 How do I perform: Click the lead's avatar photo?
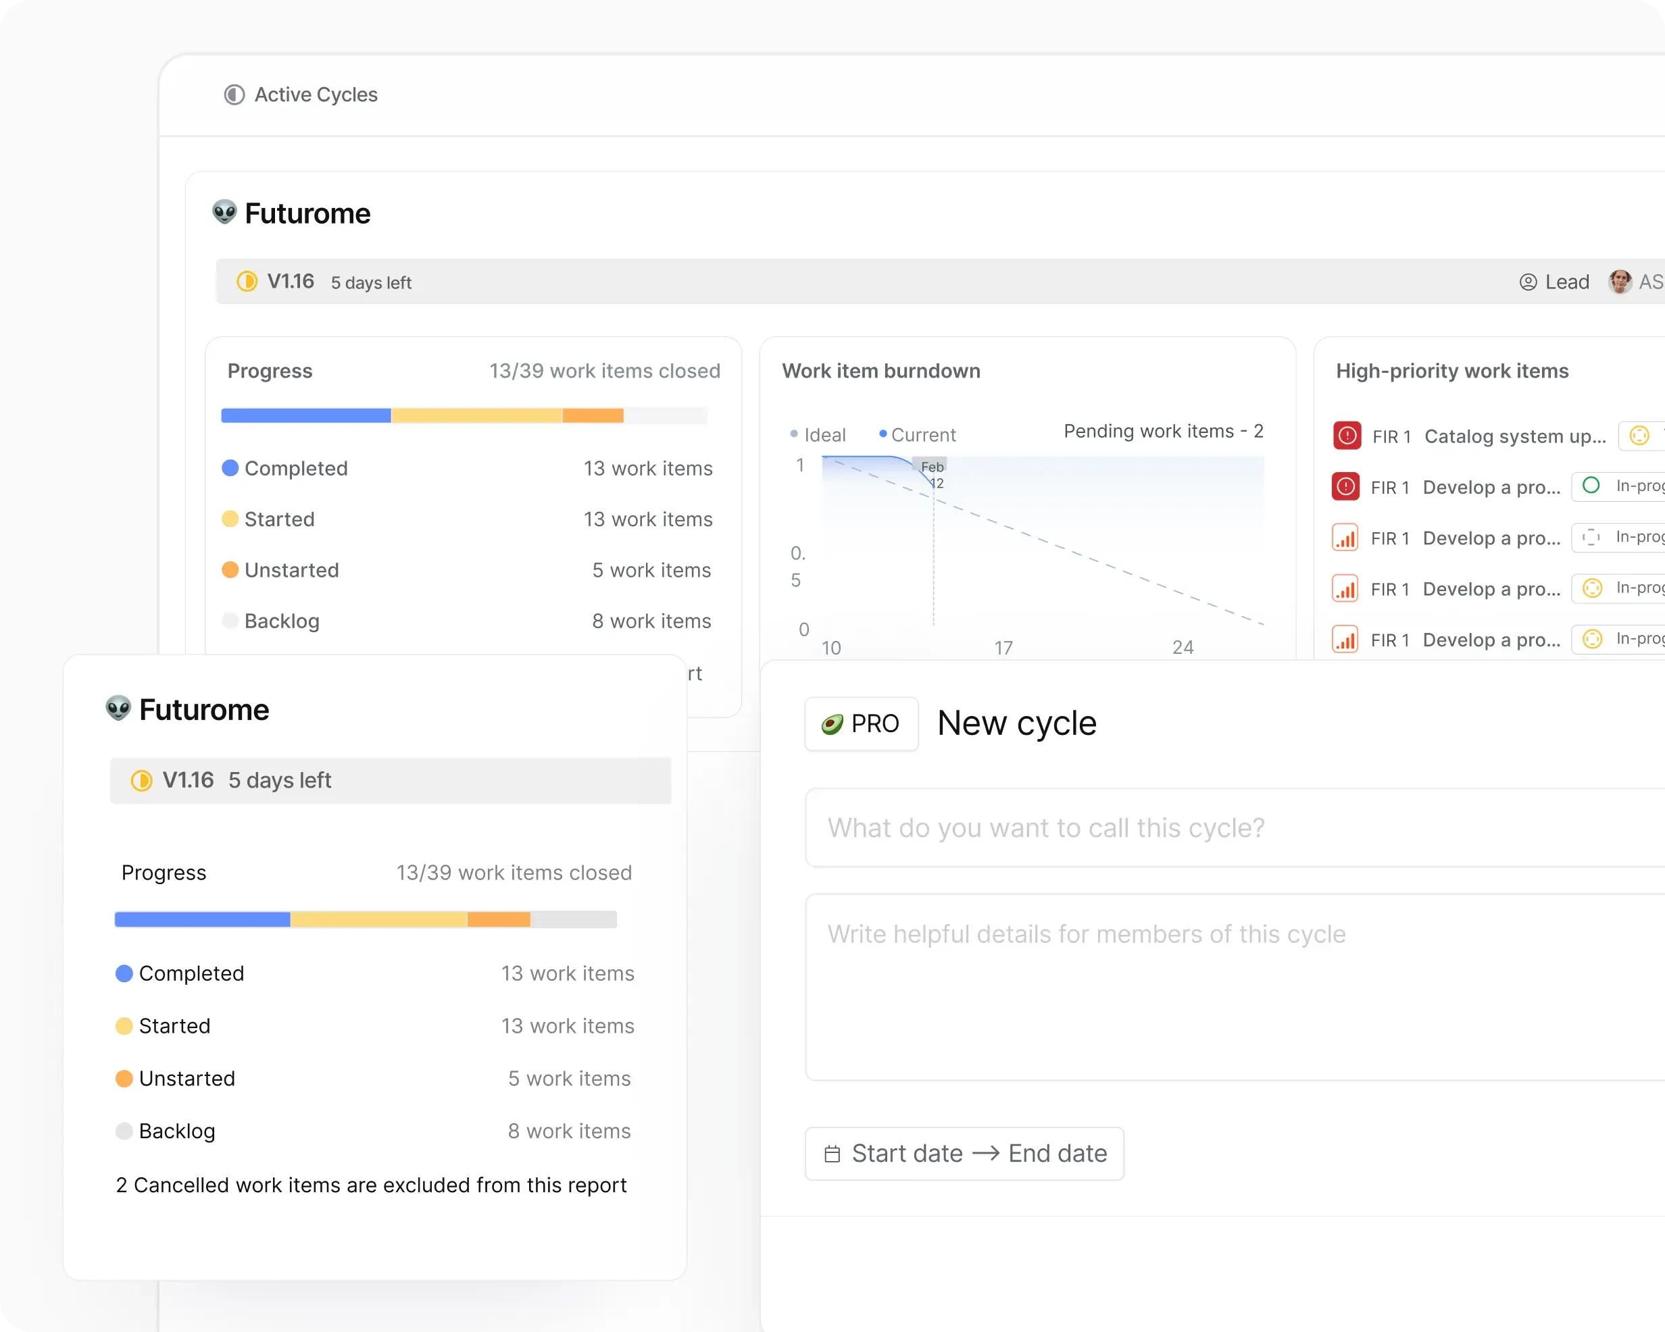point(1620,282)
